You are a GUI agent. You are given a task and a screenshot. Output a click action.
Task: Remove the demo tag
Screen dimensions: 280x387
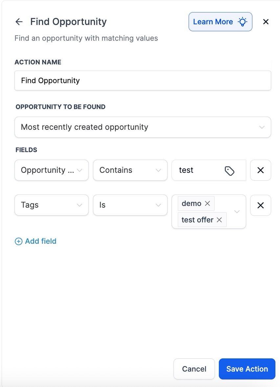click(x=207, y=204)
